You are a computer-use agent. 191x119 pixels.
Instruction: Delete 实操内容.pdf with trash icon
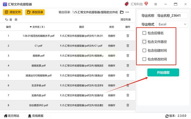[x=128, y=95]
